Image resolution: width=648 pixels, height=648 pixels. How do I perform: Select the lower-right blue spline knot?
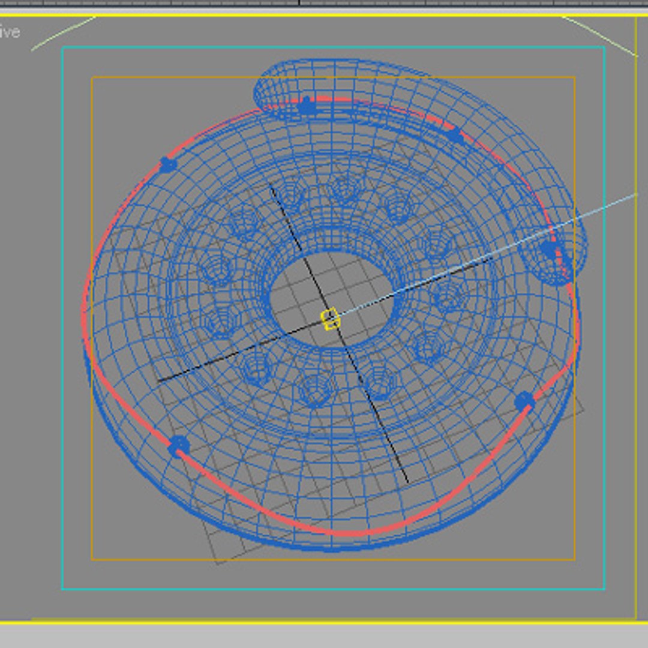pos(525,401)
